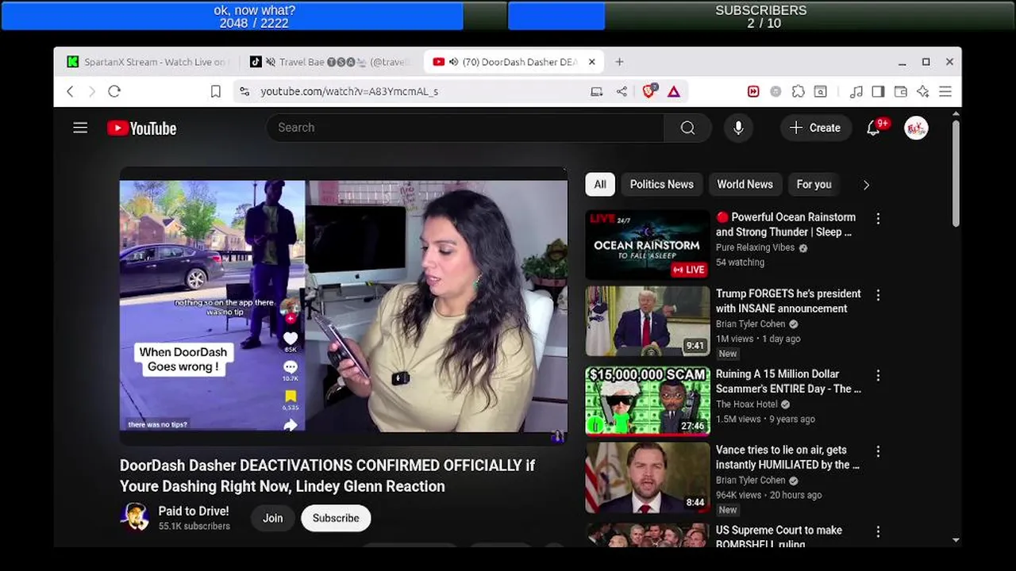Click the cast/media icon in address bar
The height and width of the screenshot is (571, 1016).
pos(597,91)
